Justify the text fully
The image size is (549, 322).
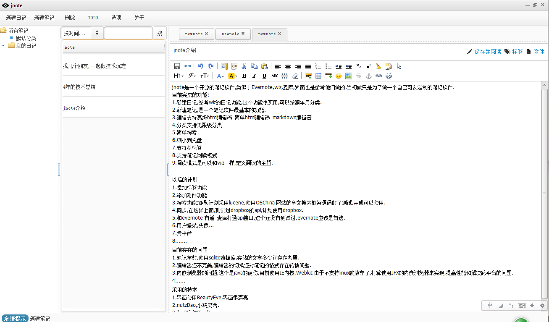pos(308,66)
